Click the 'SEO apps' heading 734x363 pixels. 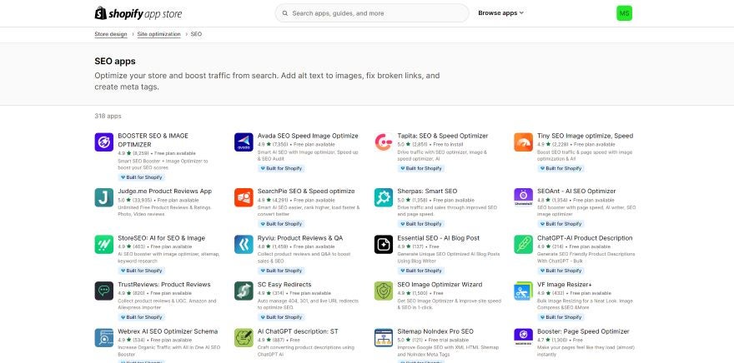[115, 62]
